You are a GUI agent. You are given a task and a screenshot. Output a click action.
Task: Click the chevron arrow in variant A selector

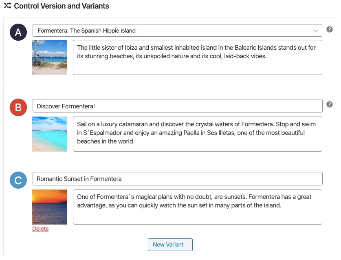coord(316,31)
